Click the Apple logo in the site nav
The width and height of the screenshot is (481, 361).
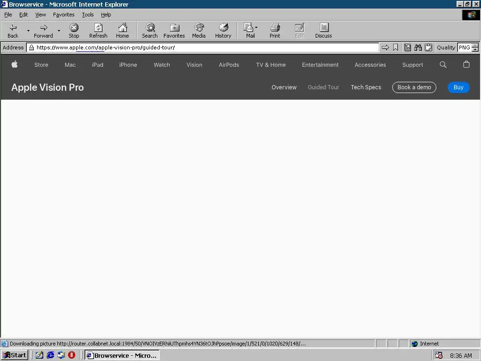(15, 64)
